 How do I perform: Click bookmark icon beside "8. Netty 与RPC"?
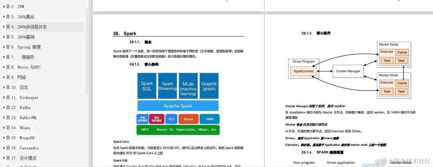(8, 67)
